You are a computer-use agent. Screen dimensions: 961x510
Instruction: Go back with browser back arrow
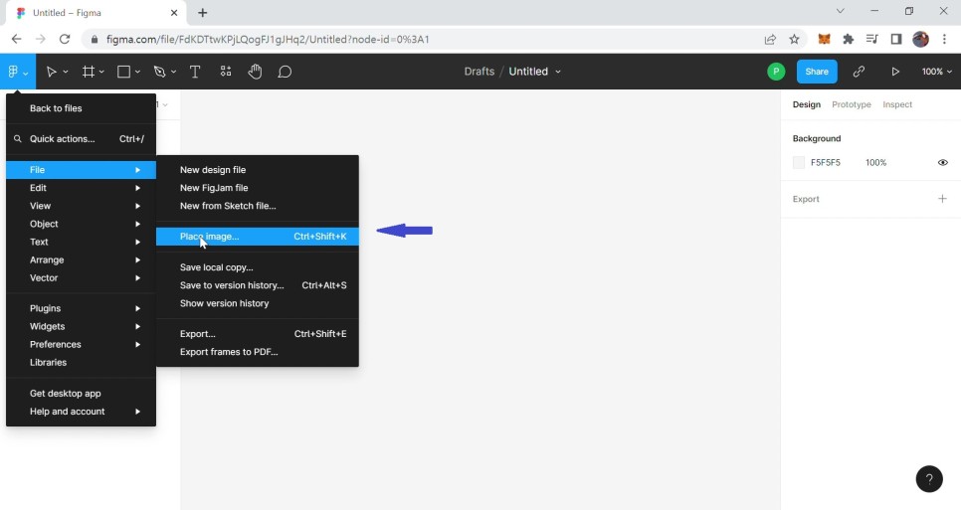(17, 39)
